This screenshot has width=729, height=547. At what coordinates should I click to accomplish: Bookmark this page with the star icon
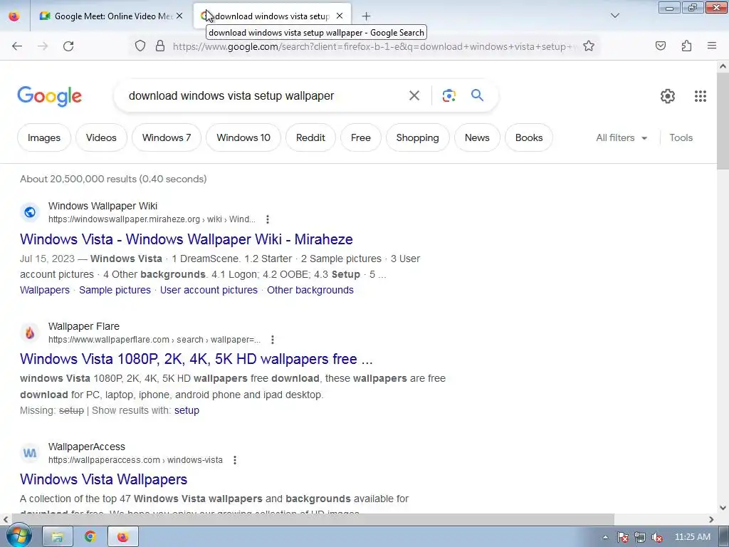click(x=589, y=46)
